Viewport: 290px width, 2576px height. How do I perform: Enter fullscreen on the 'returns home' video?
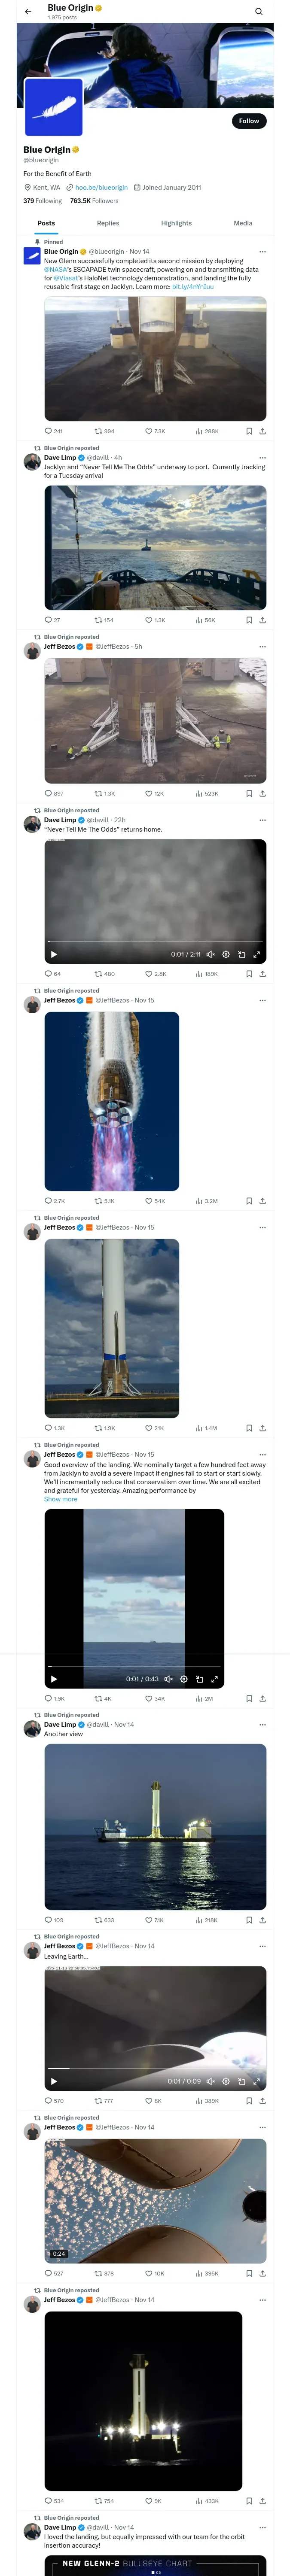tap(256, 954)
